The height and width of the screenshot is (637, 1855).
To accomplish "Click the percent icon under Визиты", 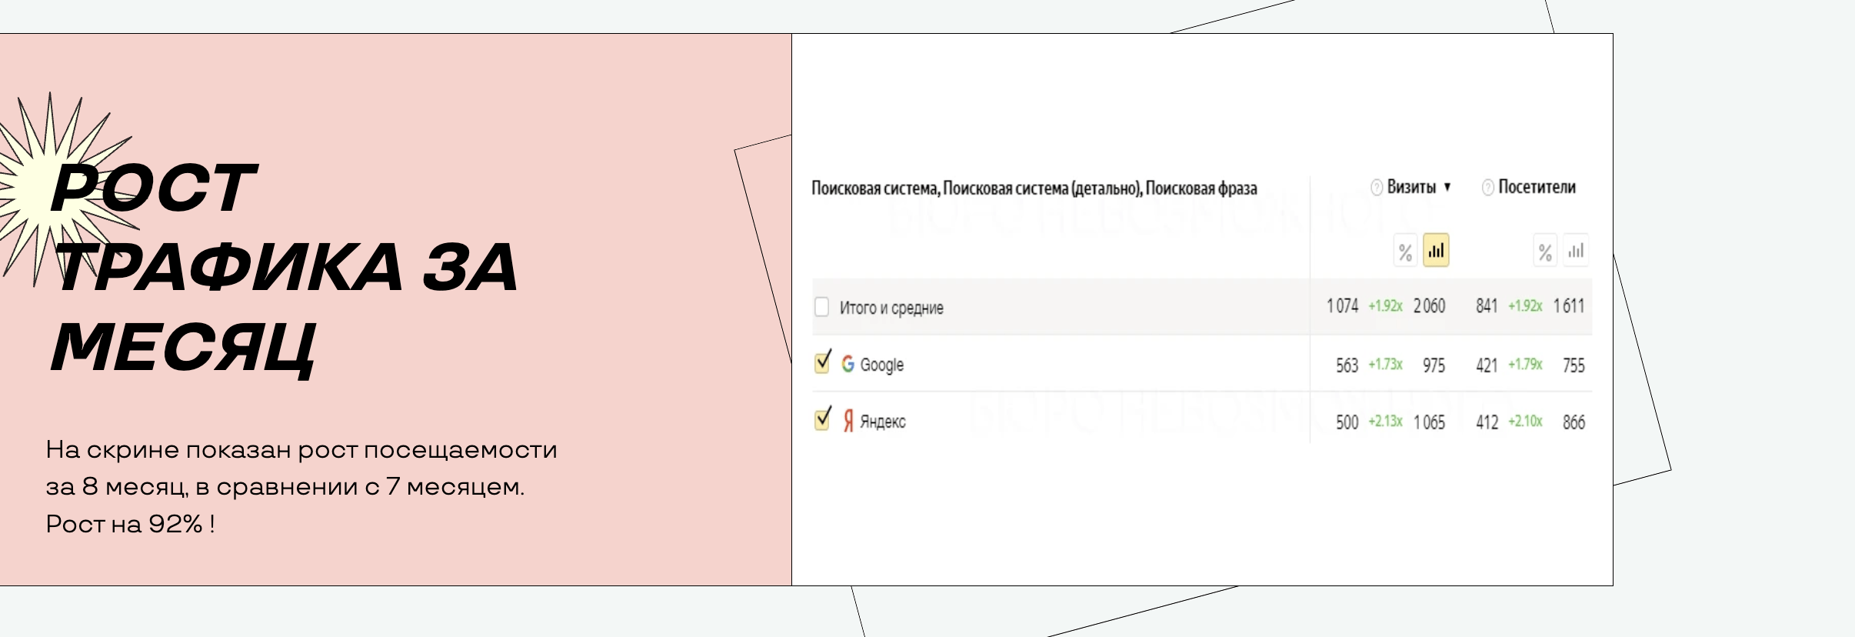I will point(1405,252).
